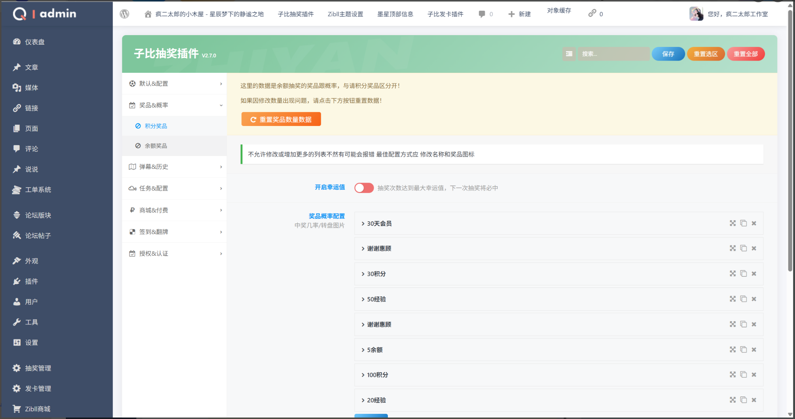Duplicate the 50经验 prize row
This screenshot has width=795, height=419.
(743, 299)
